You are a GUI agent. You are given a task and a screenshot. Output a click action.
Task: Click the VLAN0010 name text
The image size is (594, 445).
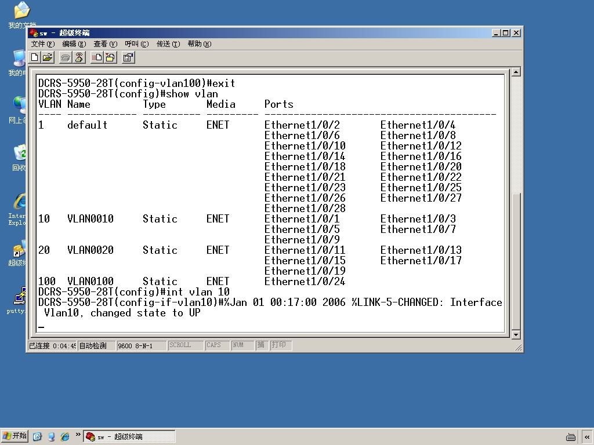90,218
